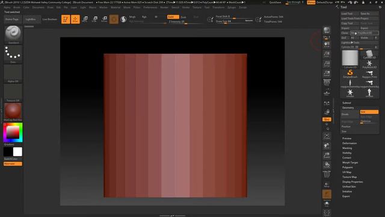Adjust the Z Intensity slider

(185, 22)
